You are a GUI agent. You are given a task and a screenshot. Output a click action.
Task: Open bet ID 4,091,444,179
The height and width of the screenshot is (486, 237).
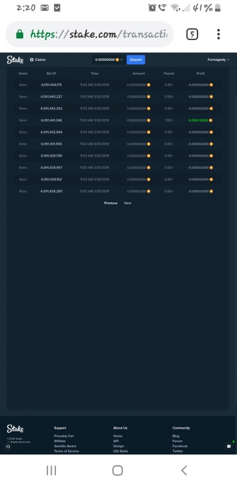[51, 85]
